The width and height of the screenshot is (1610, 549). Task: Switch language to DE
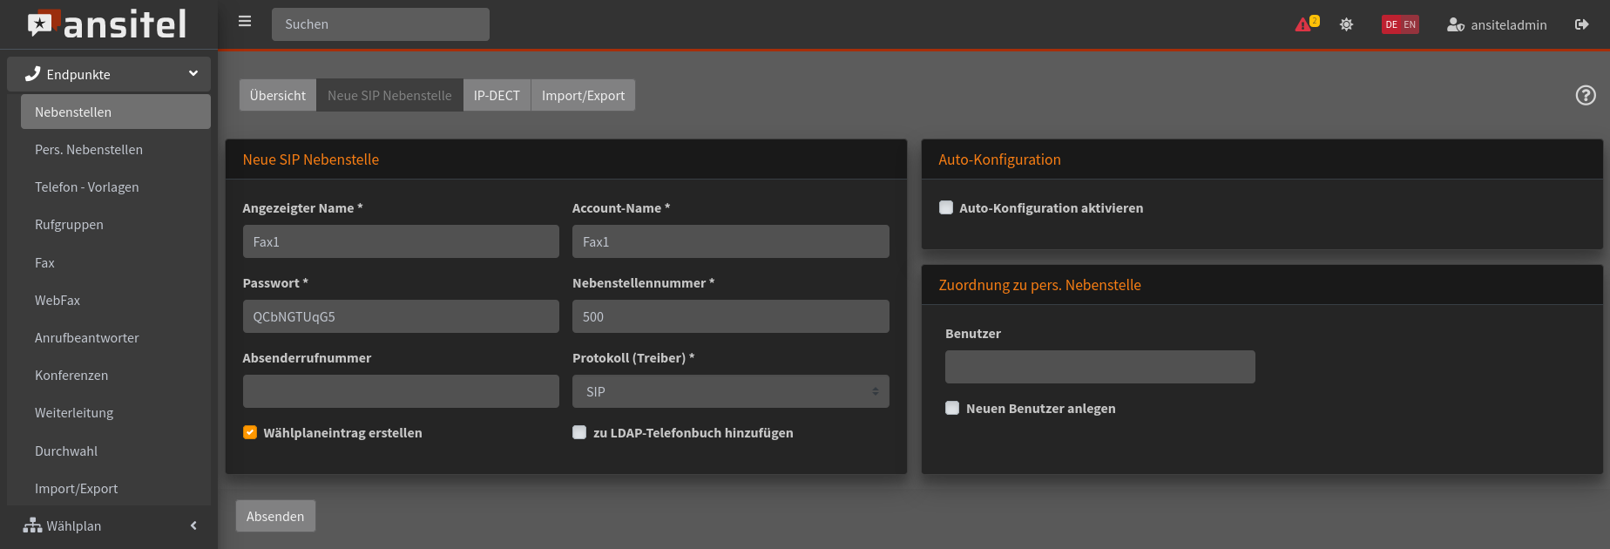[1391, 24]
